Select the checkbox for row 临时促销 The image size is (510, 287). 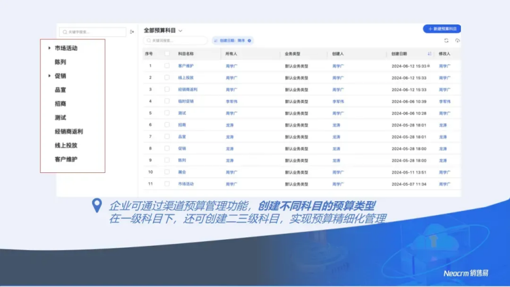pos(167,101)
